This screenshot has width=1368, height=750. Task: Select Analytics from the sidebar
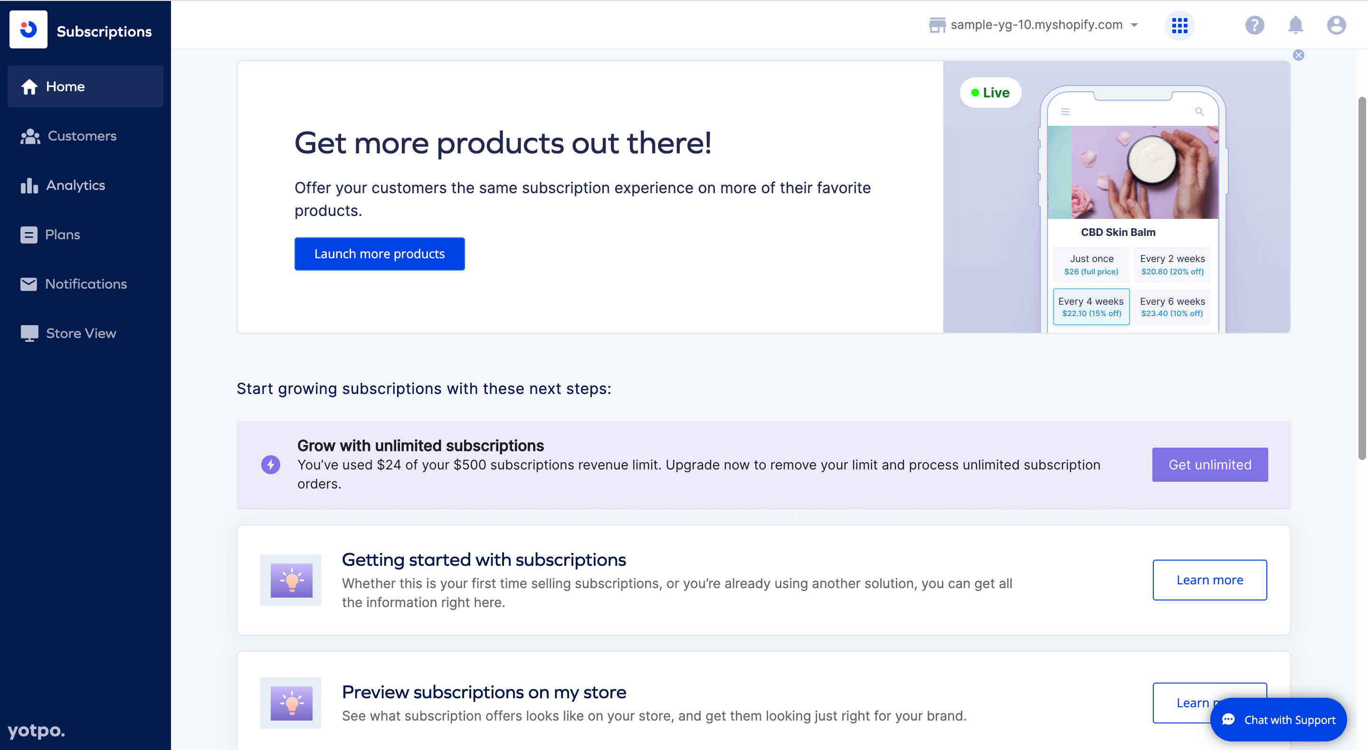[75, 185]
